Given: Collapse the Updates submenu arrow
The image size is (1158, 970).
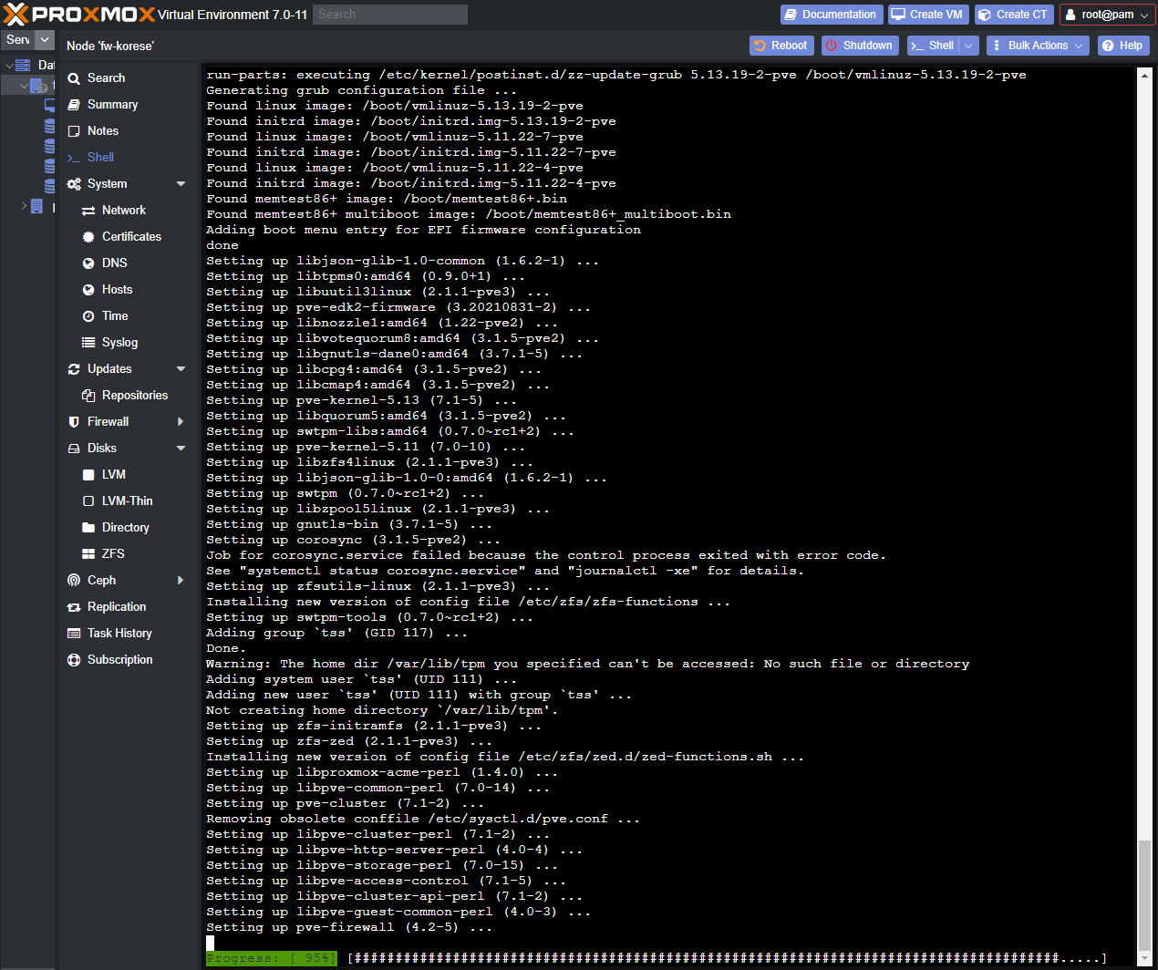Looking at the screenshot, I should click(x=181, y=369).
